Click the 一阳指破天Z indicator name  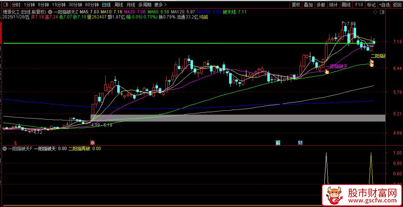(66, 12)
